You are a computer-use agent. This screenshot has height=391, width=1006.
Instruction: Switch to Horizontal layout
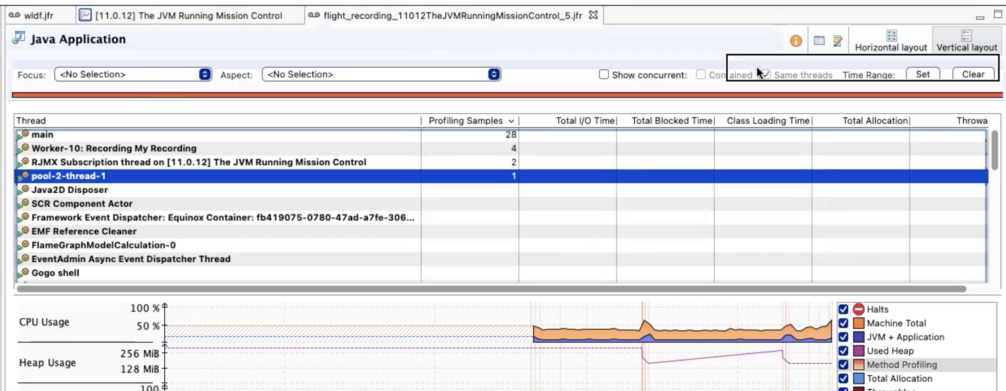click(x=891, y=41)
